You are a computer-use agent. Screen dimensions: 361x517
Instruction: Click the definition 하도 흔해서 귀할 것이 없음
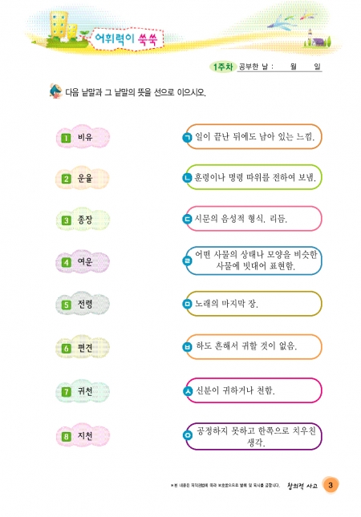pos(246,346)
